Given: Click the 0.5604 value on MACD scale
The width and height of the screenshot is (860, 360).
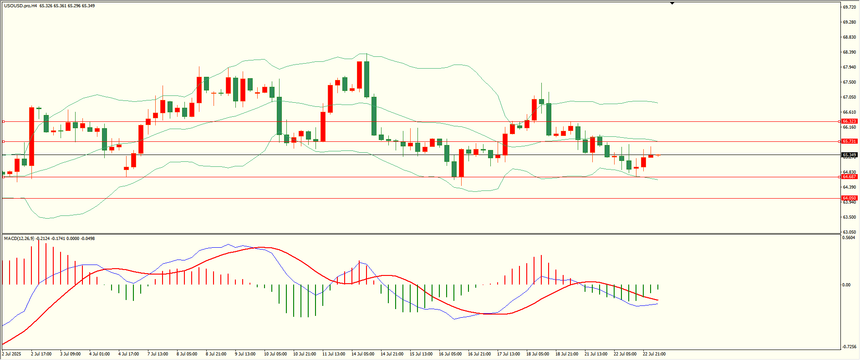Looking at the screenshot, I should tap(850, 238).
